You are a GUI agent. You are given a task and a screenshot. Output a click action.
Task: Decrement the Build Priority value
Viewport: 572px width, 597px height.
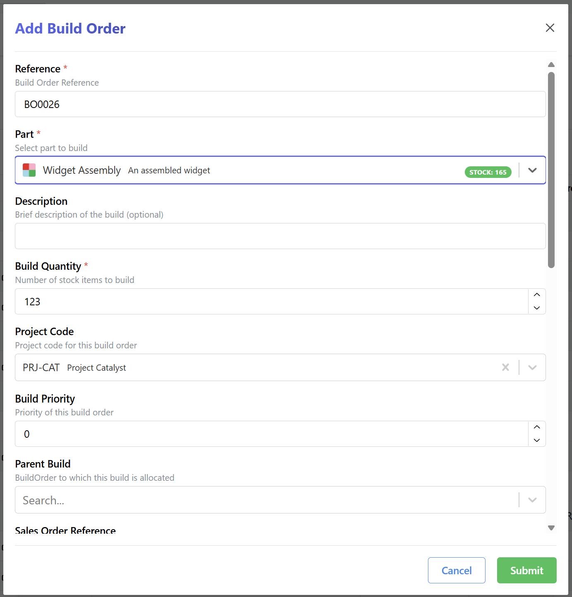pyautogui.click(x=536, y=440)
